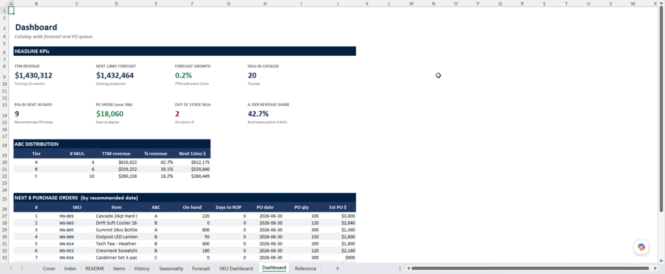Select column K header
This screenshot has width=665, height=274.
(367, 3)
